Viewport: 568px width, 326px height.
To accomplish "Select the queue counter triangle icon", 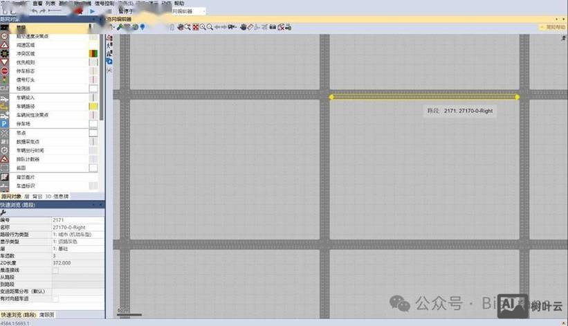I will (x=4, y=159).
